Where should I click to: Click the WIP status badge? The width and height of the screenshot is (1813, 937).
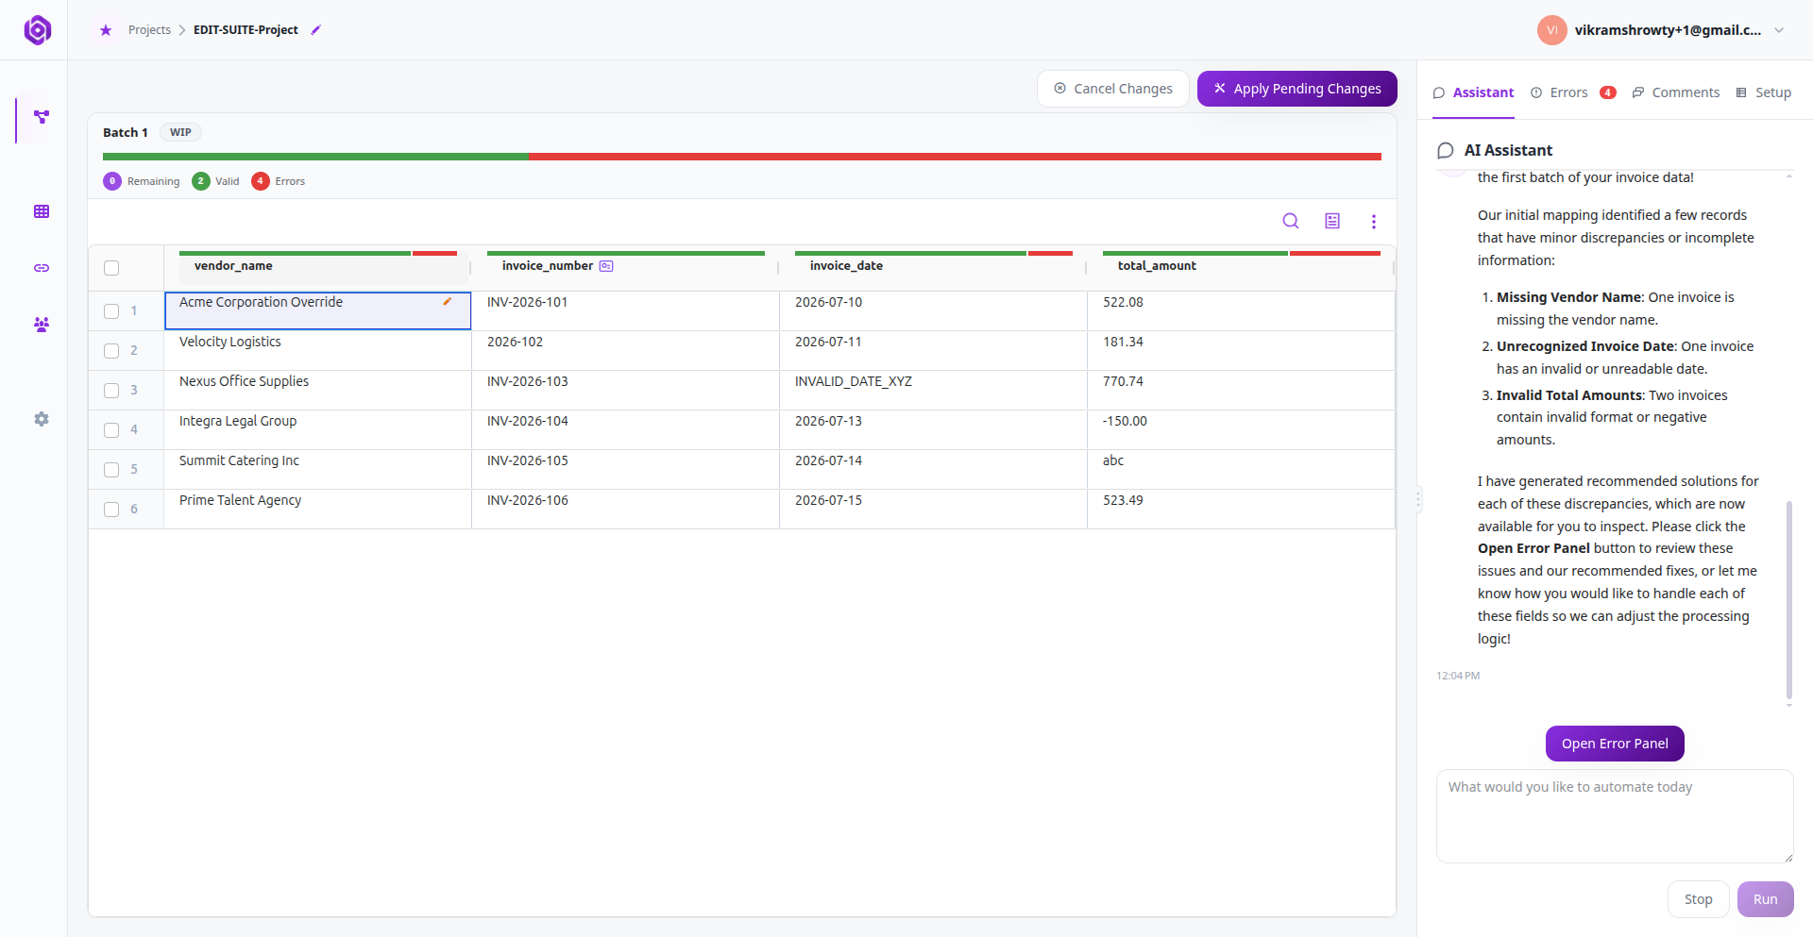[180, 132]
